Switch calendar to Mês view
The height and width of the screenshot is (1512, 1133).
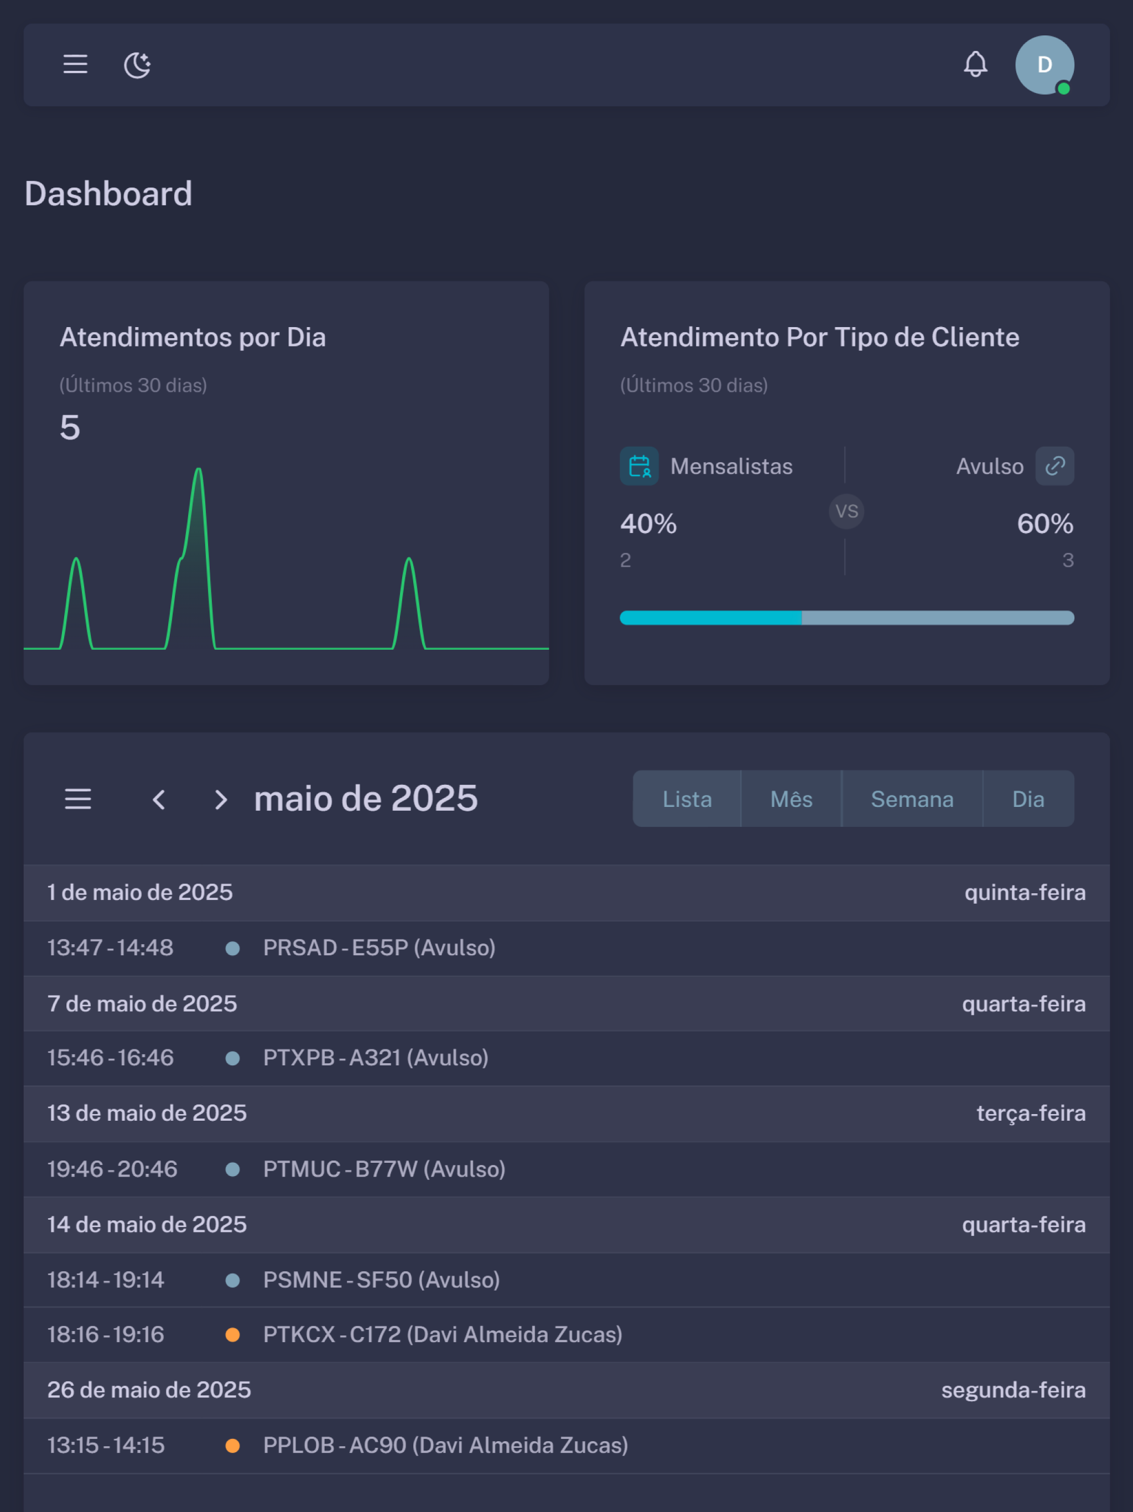[x=791, y=799]
